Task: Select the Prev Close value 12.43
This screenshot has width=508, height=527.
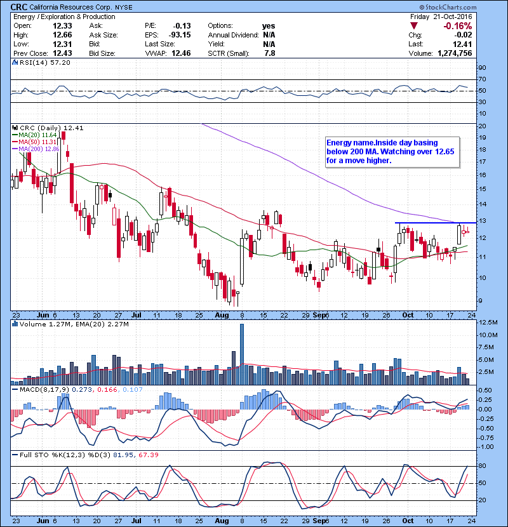Action: pyautogui.click(x=62, y=53)
